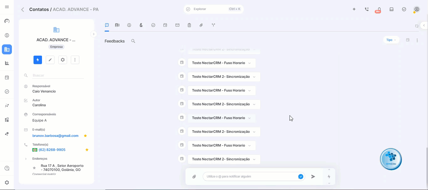This screenshot has width=428, height=190.
Task: Click the pencil edit contact button
Action: (x=50, y=60)
